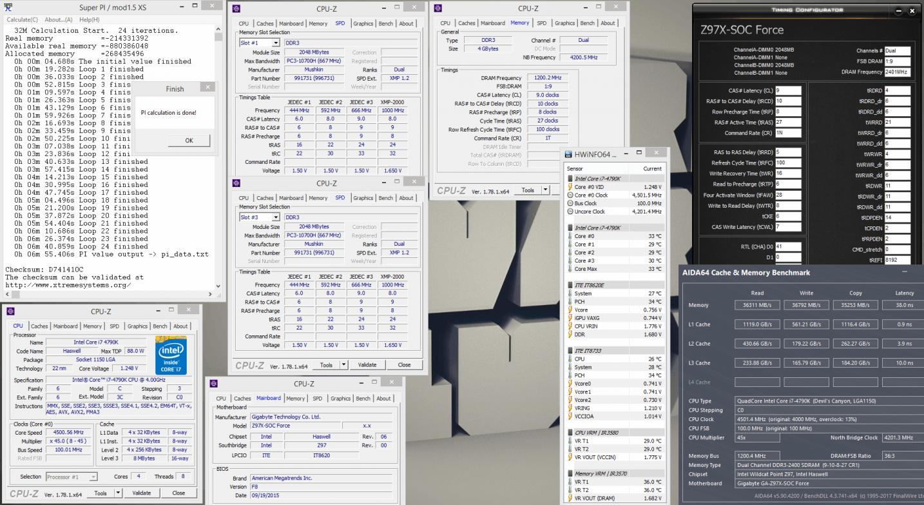Click Validate in CPU-Z Slot #3 window

367,365
